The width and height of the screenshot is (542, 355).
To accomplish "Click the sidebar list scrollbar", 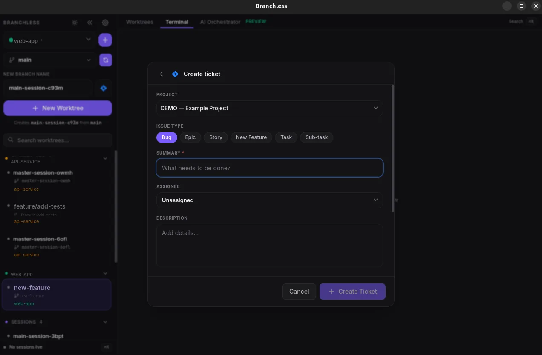I will point(116,206).
